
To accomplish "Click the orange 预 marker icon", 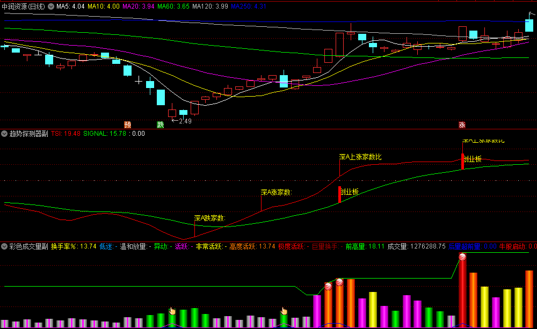I will [x=127, y=125].
